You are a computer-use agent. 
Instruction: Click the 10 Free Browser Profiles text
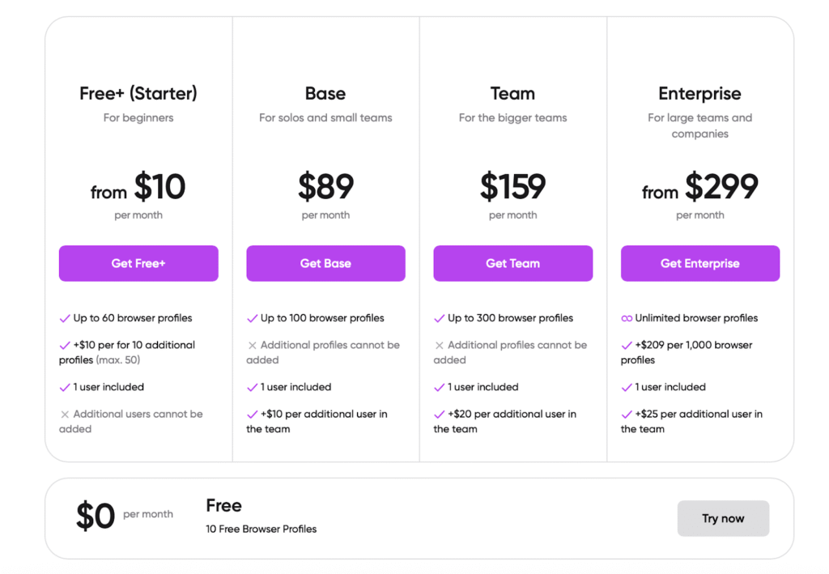261,529
